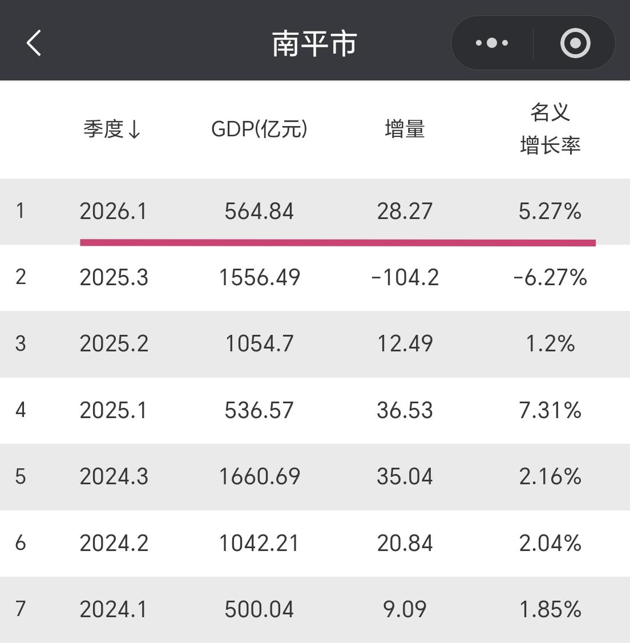
Task: Tap the growth rate -6.27%
Action: (550, 278)
